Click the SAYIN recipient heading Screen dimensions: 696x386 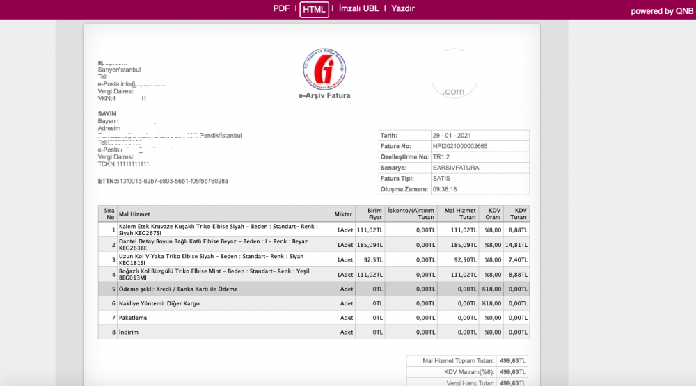pyautogui.click(x=106, y=113)
